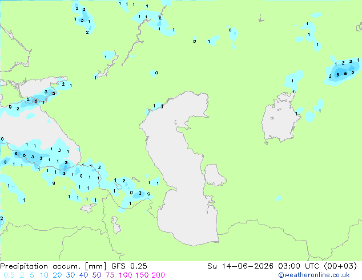The image size is (362, 280).
Task: Click the 40 legend value
Action: [x=83, y=275]
